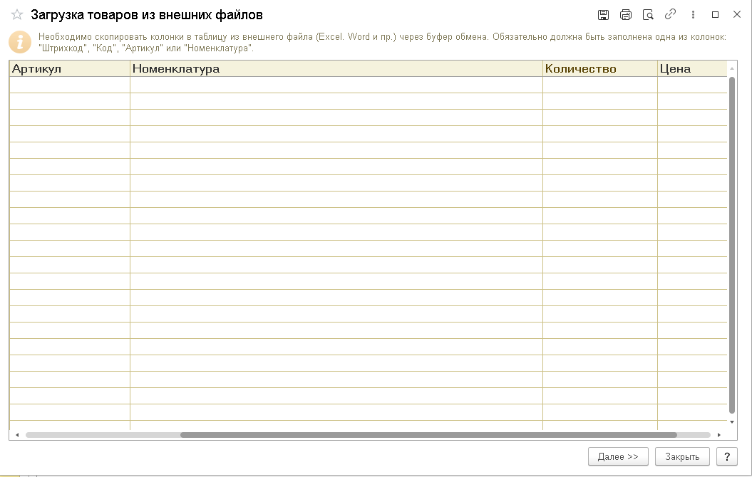This screenshot has width=752, height=477.
Task: Maximize the window using square icon
Action: coord(715,15)
